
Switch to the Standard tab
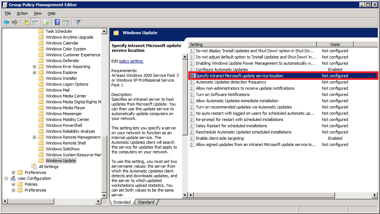coord(146,202)
